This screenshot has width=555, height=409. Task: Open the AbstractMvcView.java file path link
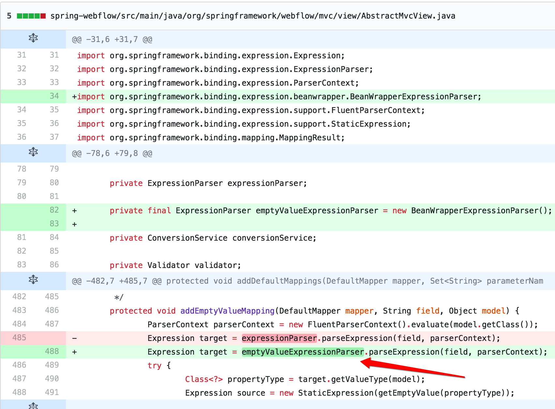click(253, 15)
